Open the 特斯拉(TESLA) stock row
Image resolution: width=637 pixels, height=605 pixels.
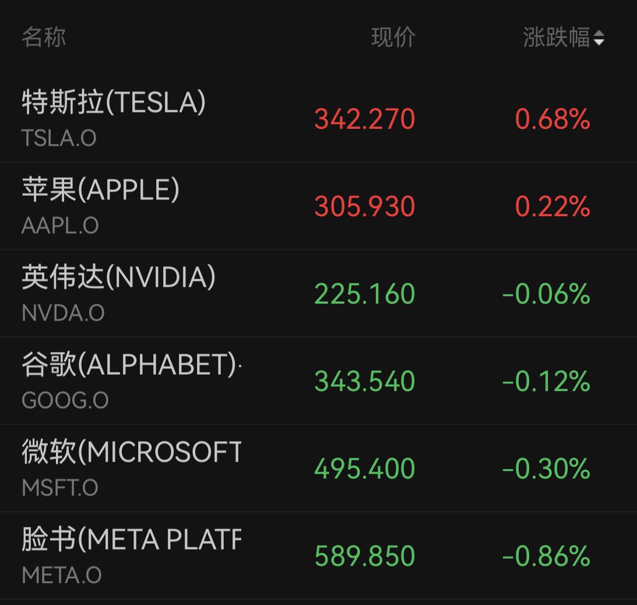pyautogui.click(x=318, y=119)
